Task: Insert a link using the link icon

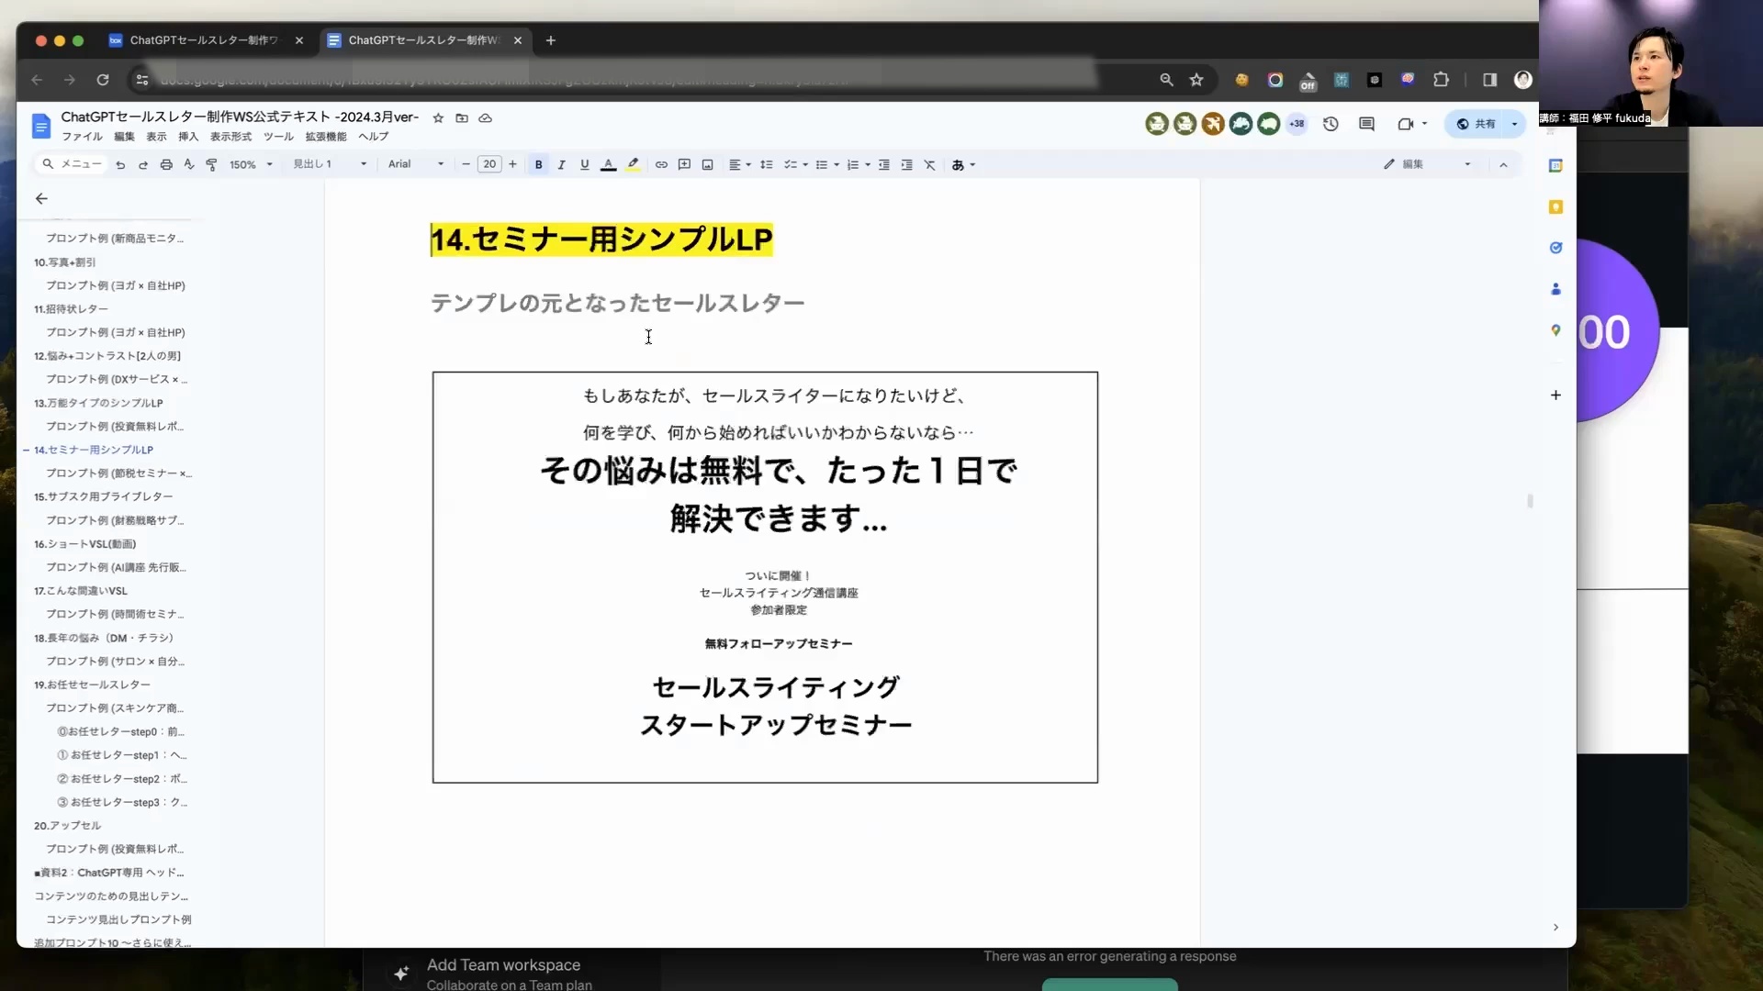Action: pyautogui.click(x=661, y=164)
